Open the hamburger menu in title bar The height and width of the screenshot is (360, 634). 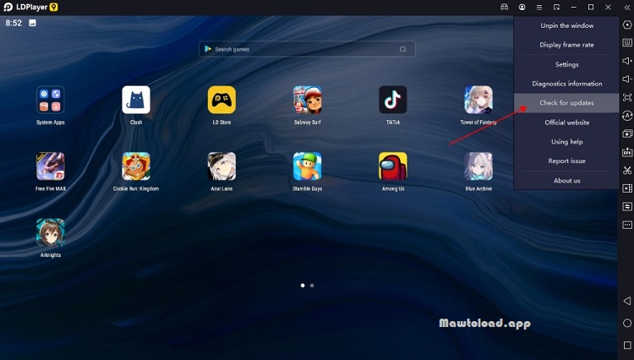click(539, 8)
